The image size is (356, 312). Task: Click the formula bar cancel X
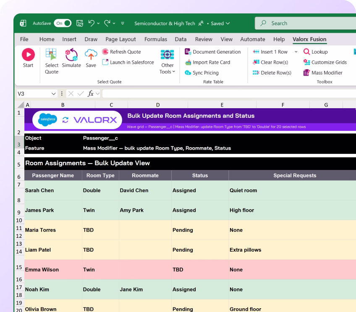[71, 94]
